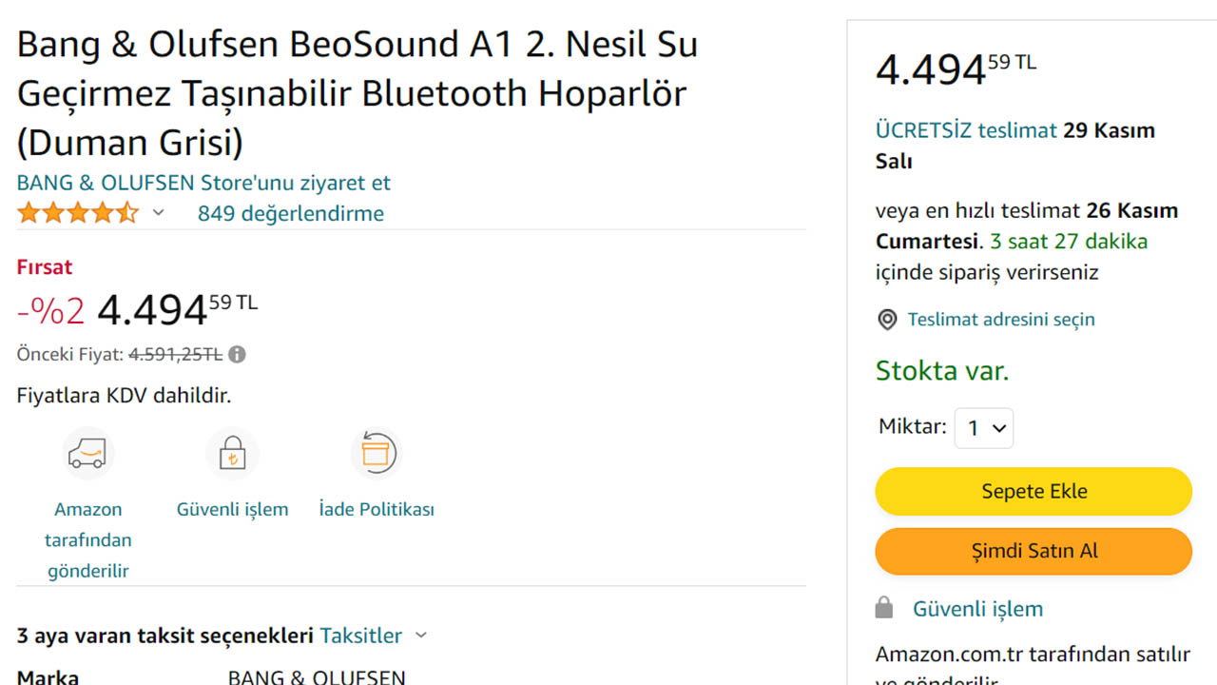Open the 849 değerlendirme reviews link
Screen dimensions: 1217x685
click(x=290, y=213)
